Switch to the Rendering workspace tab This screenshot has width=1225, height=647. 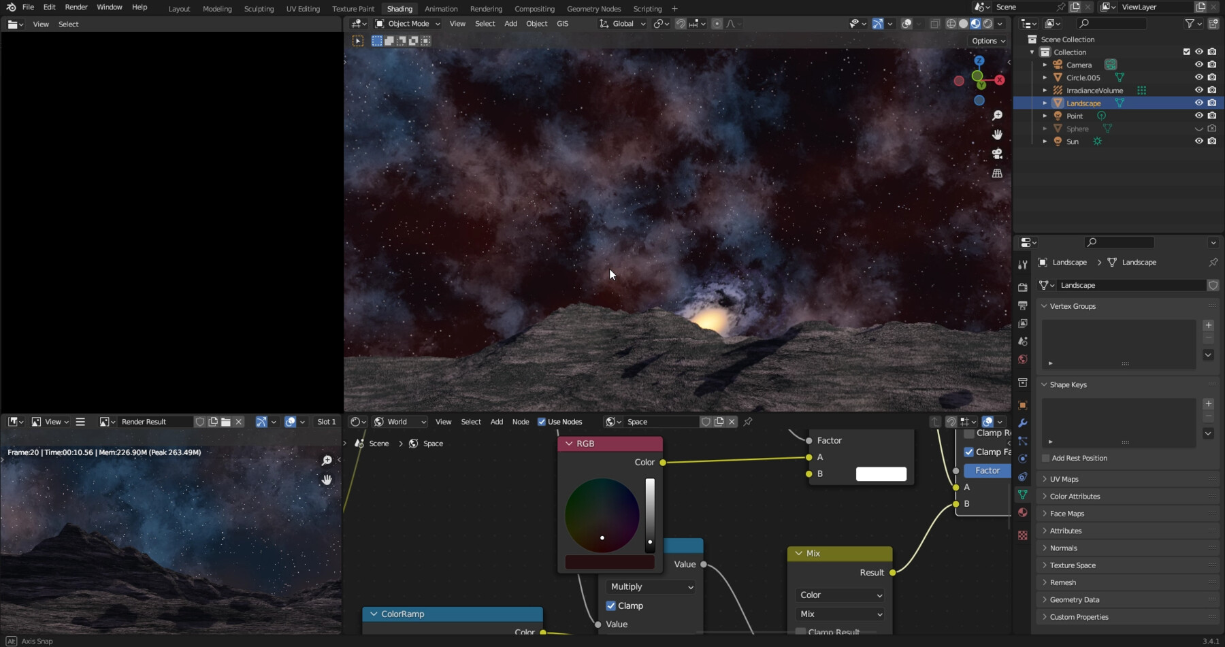point(486,8)
